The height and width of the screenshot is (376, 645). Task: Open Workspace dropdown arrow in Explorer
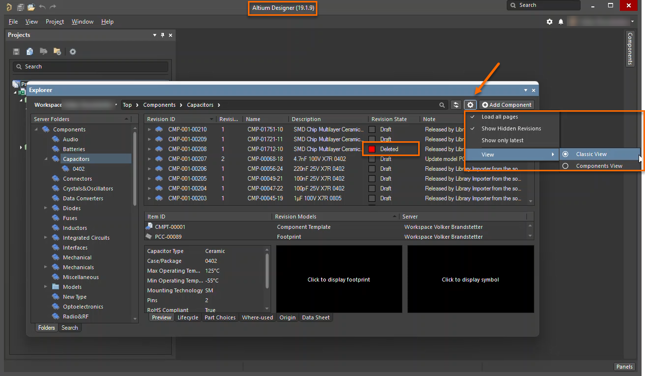click(116, 105)
